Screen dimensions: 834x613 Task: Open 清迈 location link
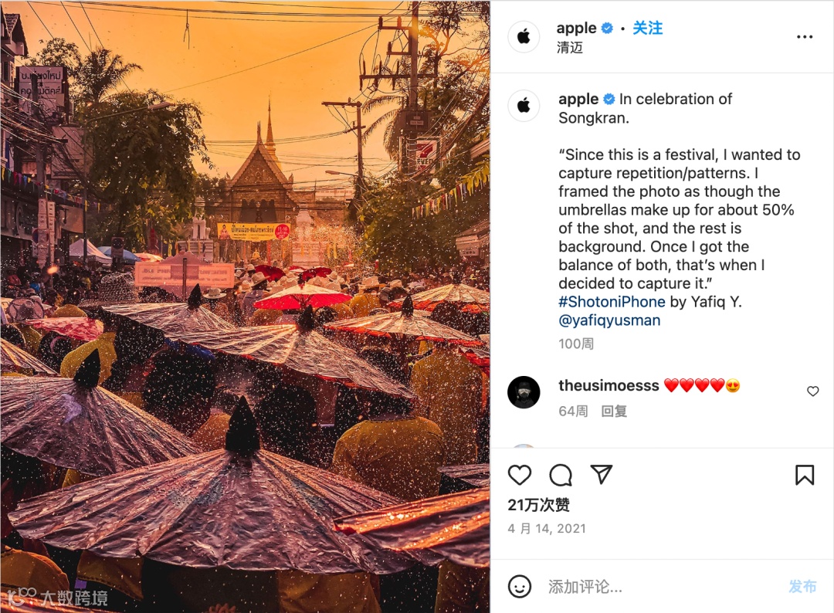(570, 47)
